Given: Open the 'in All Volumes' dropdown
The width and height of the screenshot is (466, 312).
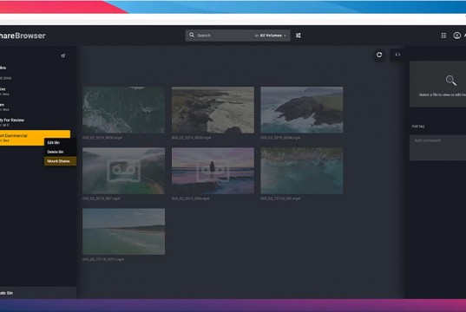Looking at the screenshot, I should (270, 36).
